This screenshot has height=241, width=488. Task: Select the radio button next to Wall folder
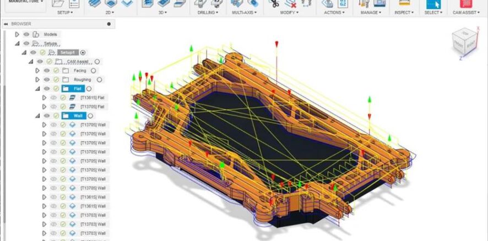(90, 116)
